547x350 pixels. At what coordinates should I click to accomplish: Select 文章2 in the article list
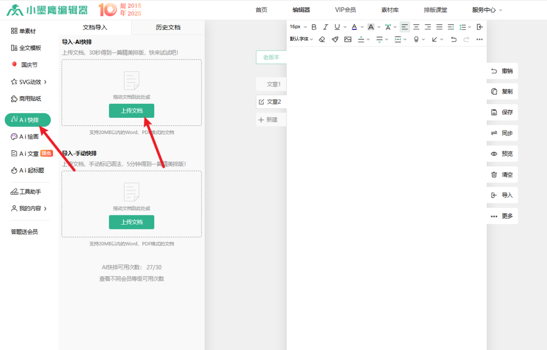(x=273, y=102)
